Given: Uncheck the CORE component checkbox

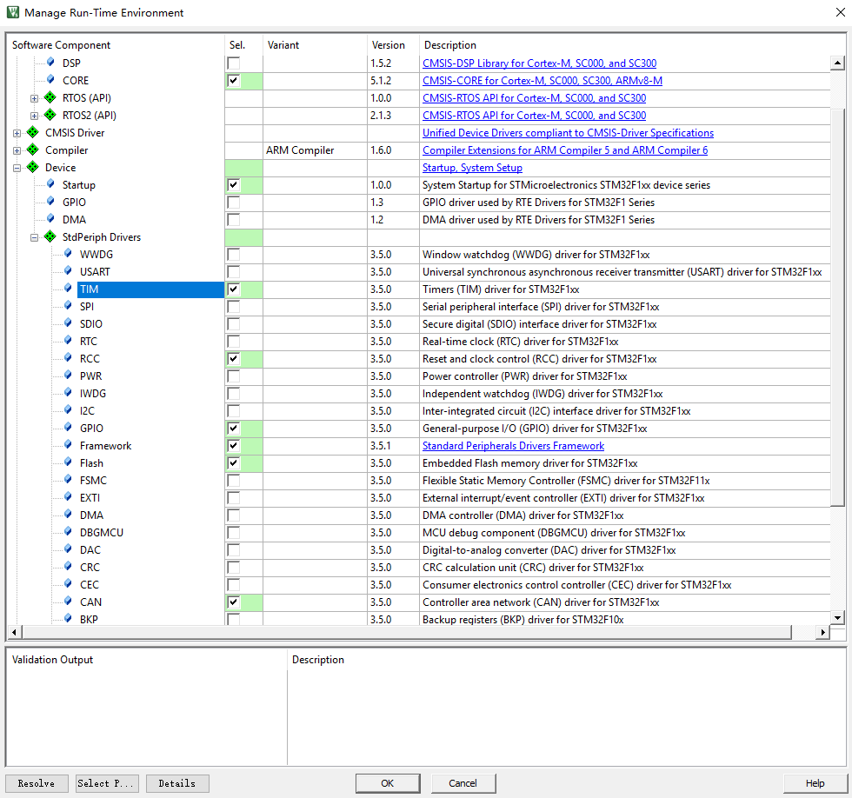Looking at the screenshot, I should 234,80.
